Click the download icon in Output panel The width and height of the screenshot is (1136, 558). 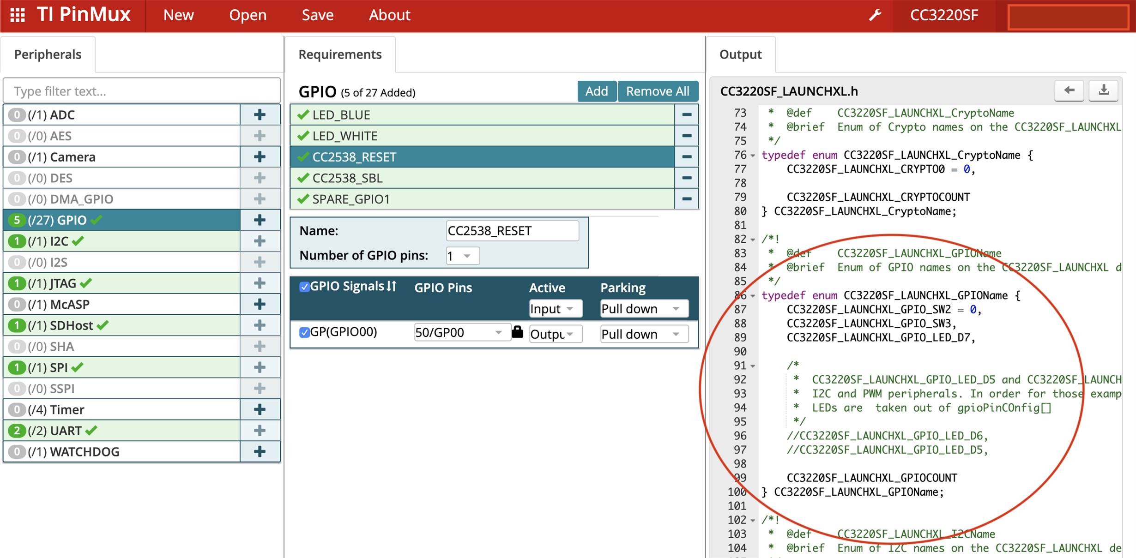(x=1103, y=90)
